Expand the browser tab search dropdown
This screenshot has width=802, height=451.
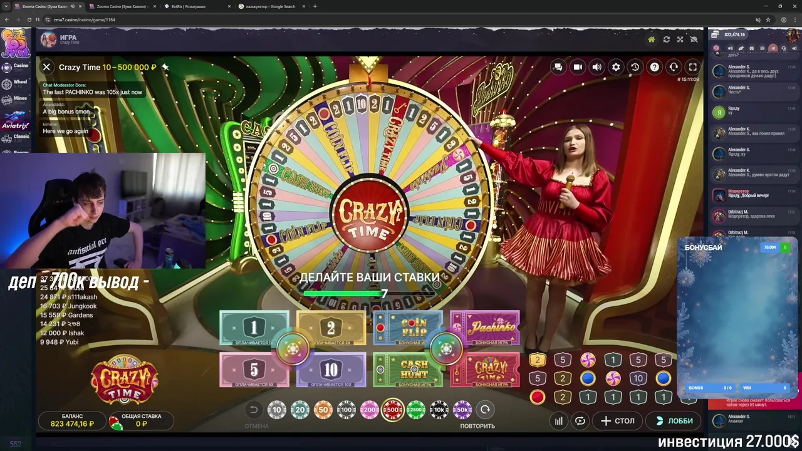click(x=5, y=6)
